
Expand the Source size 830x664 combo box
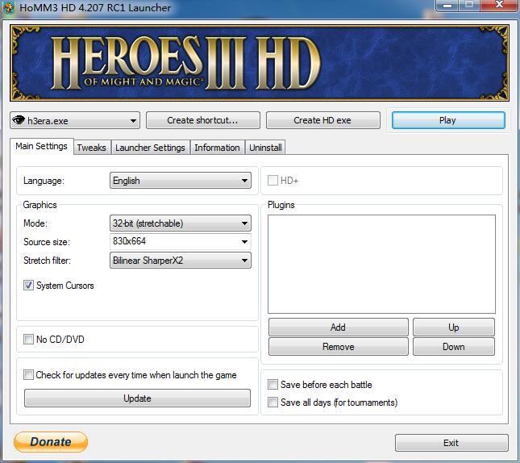point(181,241)
